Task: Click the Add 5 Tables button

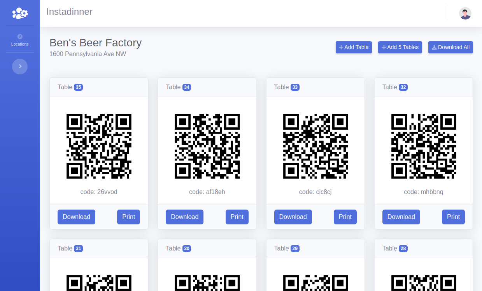Action: coord(400,47)
